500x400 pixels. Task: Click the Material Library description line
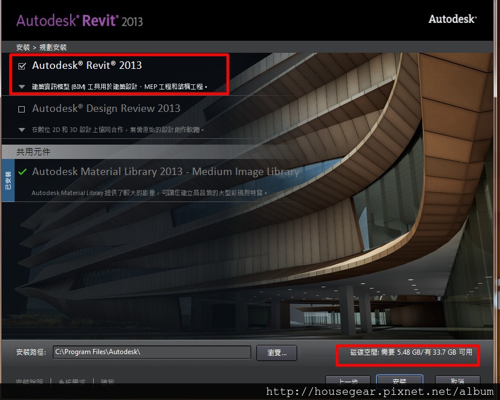pos(149,193)
